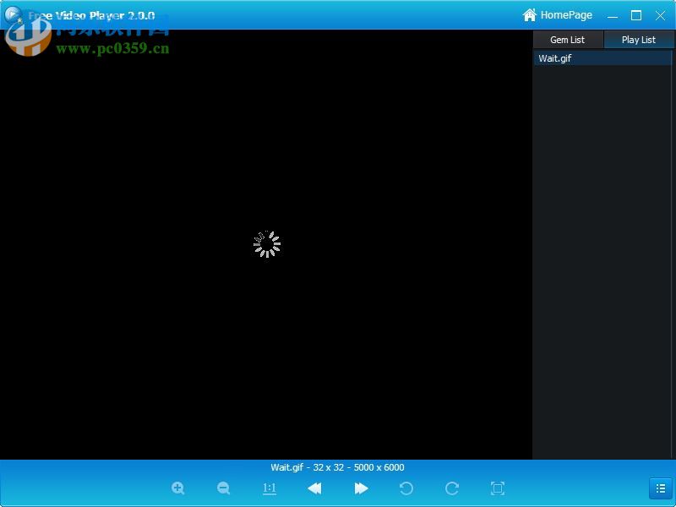Select Wait.gif in the playlist
676x507 pixels.
pyautogui.click(x=553, y=58)
